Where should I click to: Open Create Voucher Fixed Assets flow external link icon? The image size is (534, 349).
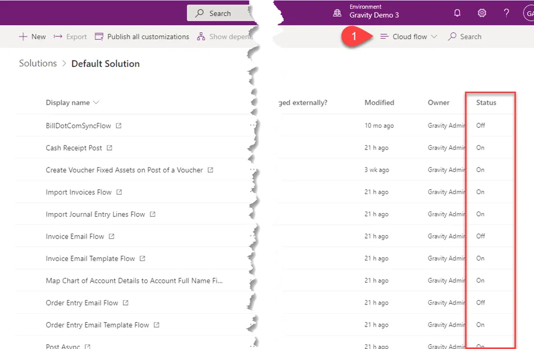210,170
